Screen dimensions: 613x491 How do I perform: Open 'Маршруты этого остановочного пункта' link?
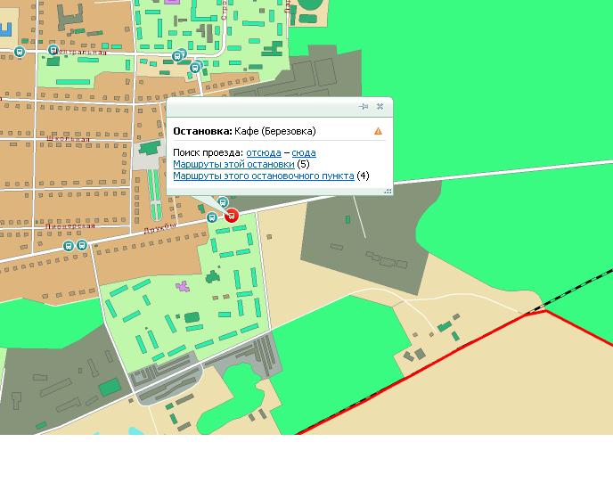(263, 176)
